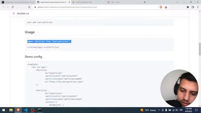The width and height of the screenshot is (201, 113).
Task: Open Visual Studio Code from taskbar
Action: pos(25,110)
